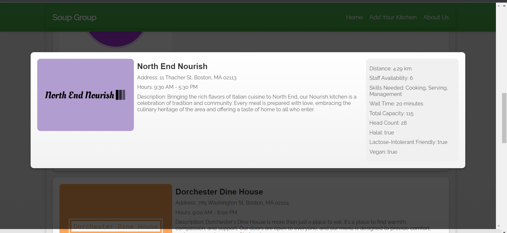The height and width of the screenshot is (233, 507).
Task: Open the About Us page
Action: coord(436,17)
